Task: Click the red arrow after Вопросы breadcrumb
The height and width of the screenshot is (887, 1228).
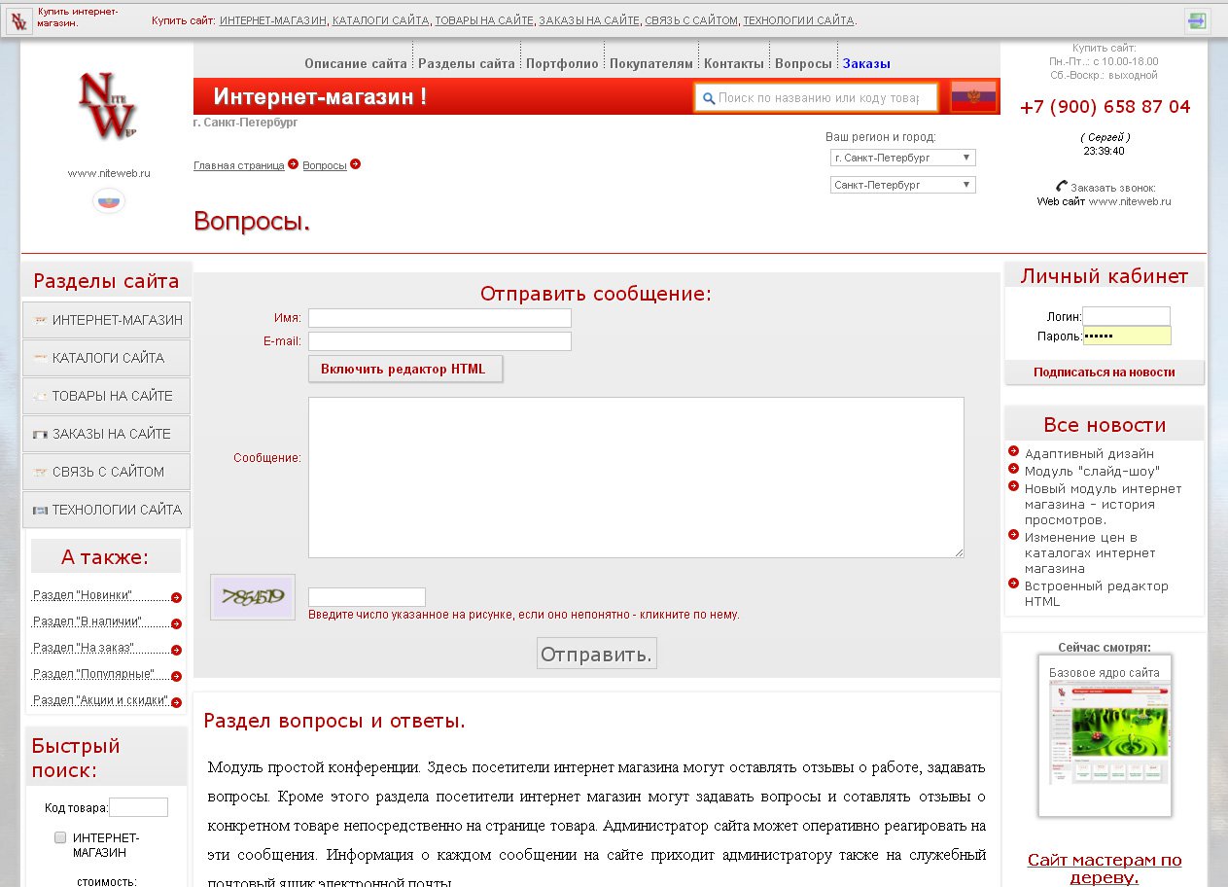Action: pyautogui.click(x=355, y=164)
